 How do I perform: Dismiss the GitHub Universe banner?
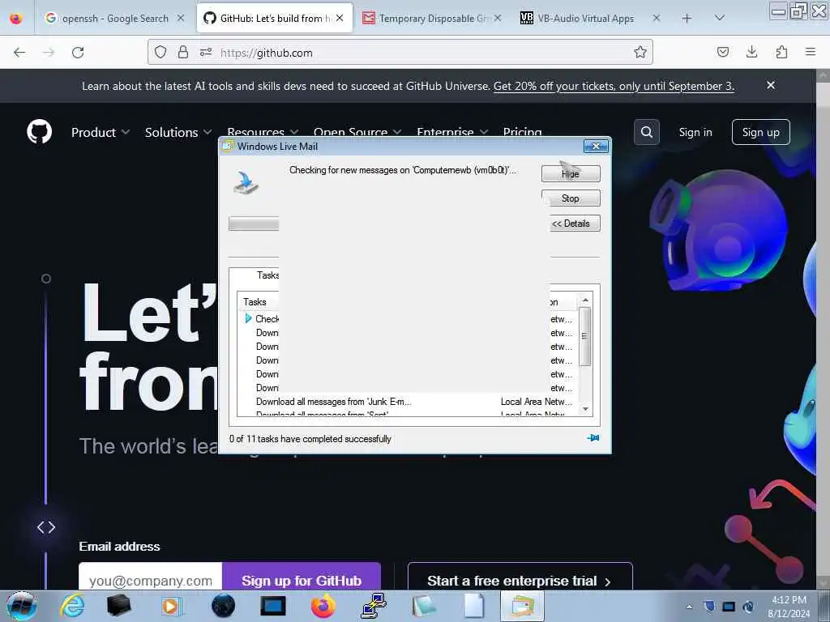(x=771, y=85)
